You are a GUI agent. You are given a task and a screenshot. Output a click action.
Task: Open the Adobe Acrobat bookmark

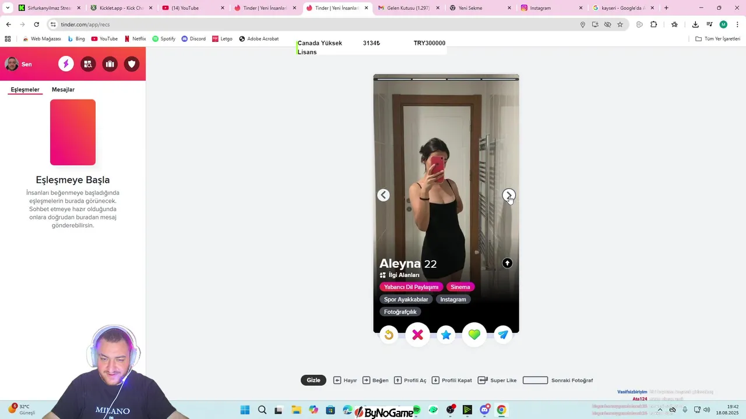(259, 39)
